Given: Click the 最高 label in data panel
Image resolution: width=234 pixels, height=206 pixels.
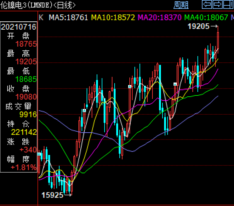Looking at the screenshot, I should pos(18,54).
